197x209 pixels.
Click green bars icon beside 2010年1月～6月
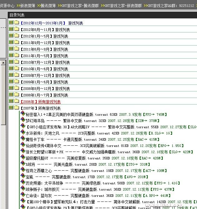click(x=11, y=69)
